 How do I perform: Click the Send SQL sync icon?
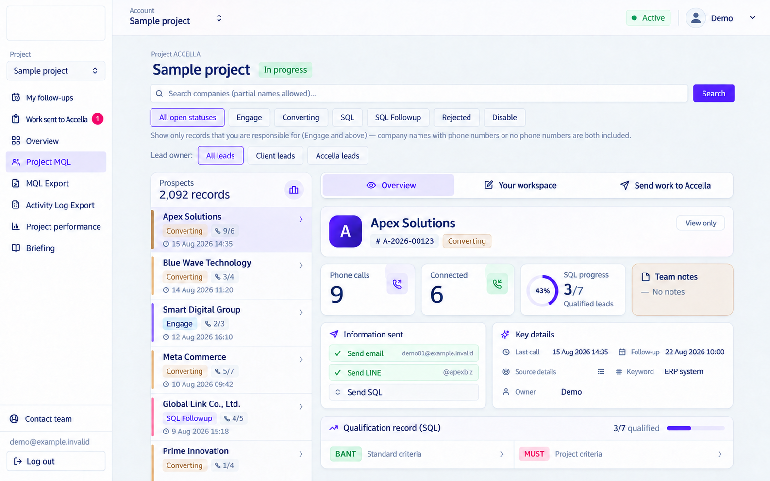pos(338,392)
